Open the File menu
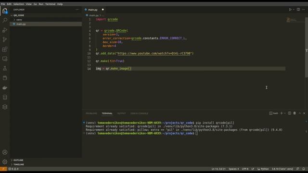The height and width of the screenshot is (173, 308). click(3, 4)
